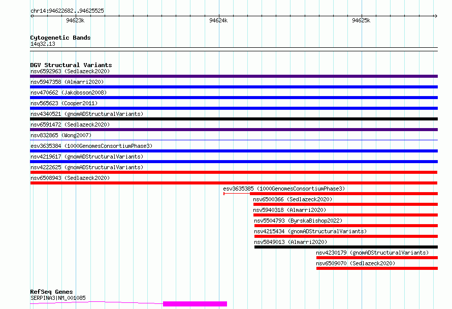452x309 pixels.
Task: Click the Cytogenetic Bands track title
Action: pos(60,38)
